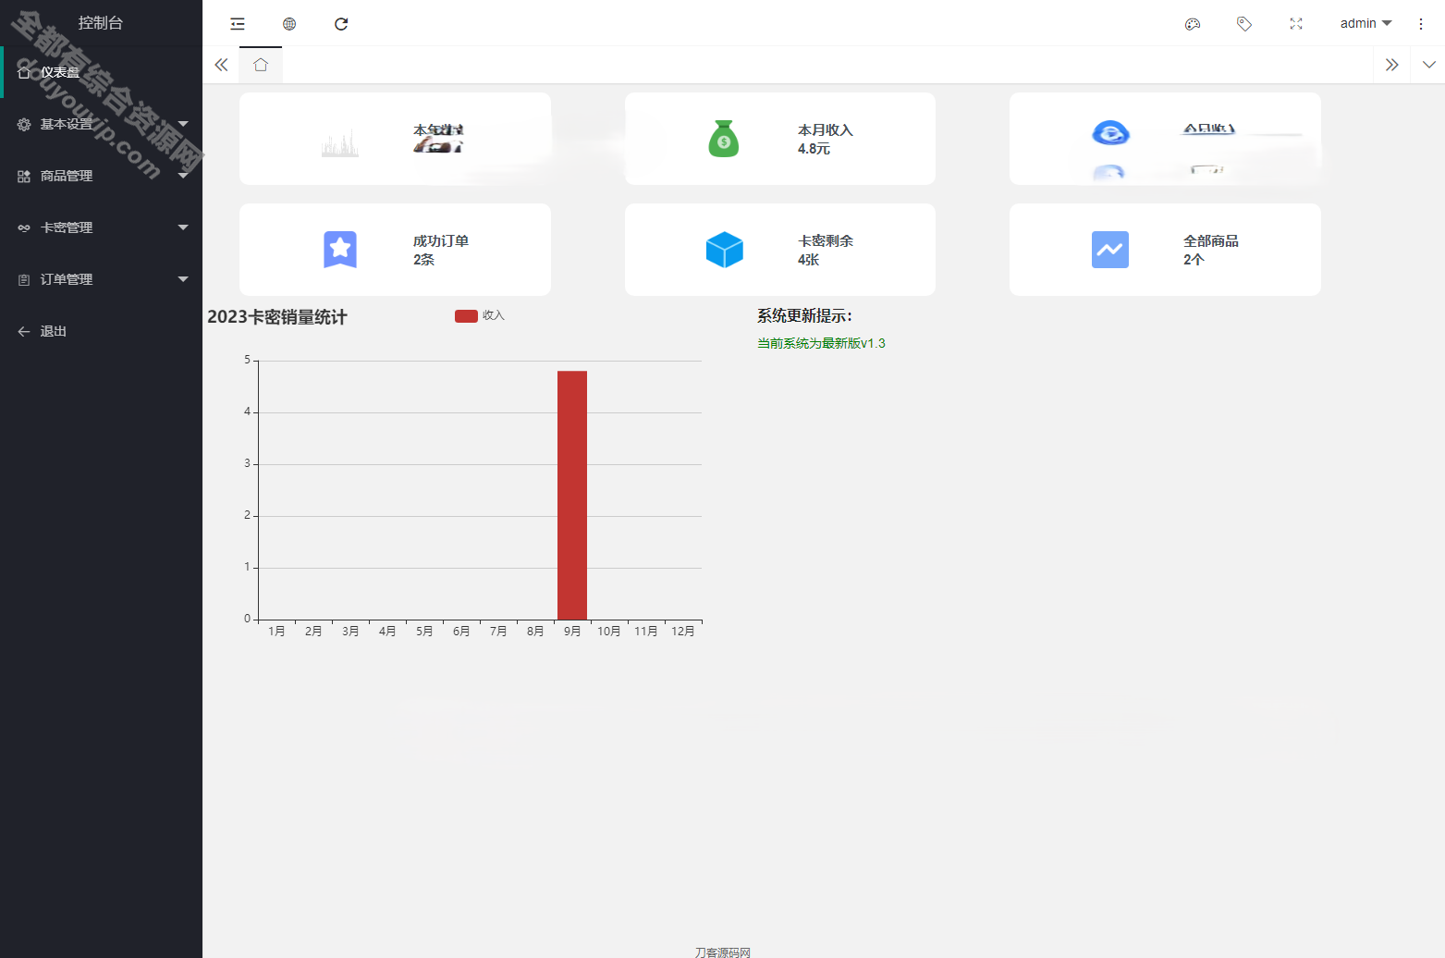Open the admin user dropdown

pos(1365,23)
